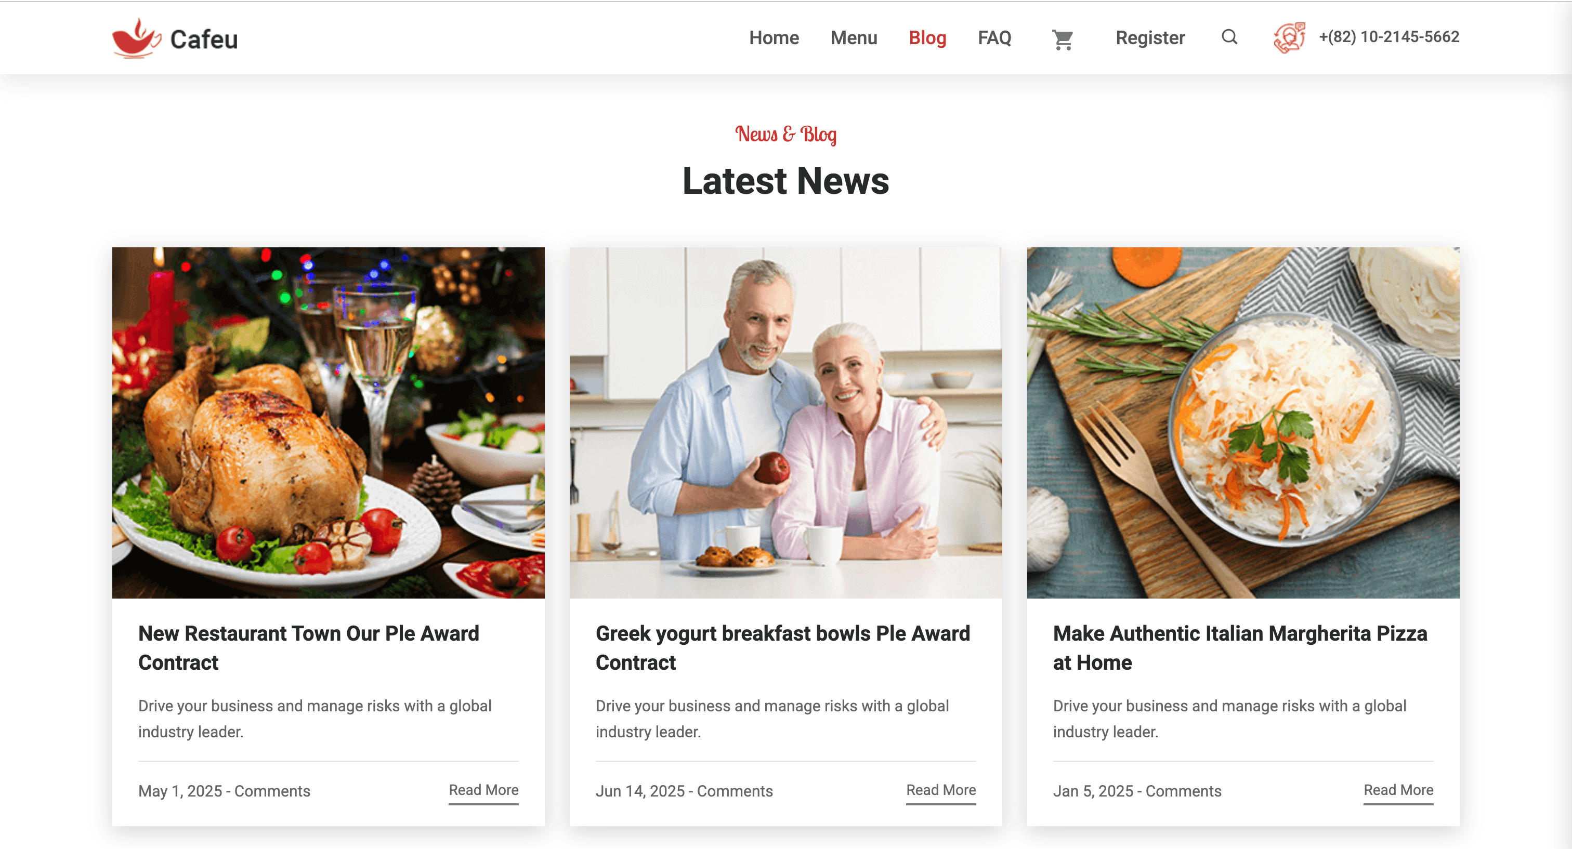
Task: Click the customer support headset icon
Action: click(x=1289, y=38)
